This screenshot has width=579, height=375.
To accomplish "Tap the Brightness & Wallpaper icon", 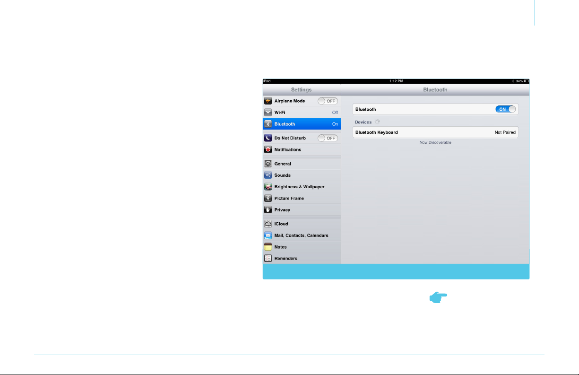I will (268, 187).
